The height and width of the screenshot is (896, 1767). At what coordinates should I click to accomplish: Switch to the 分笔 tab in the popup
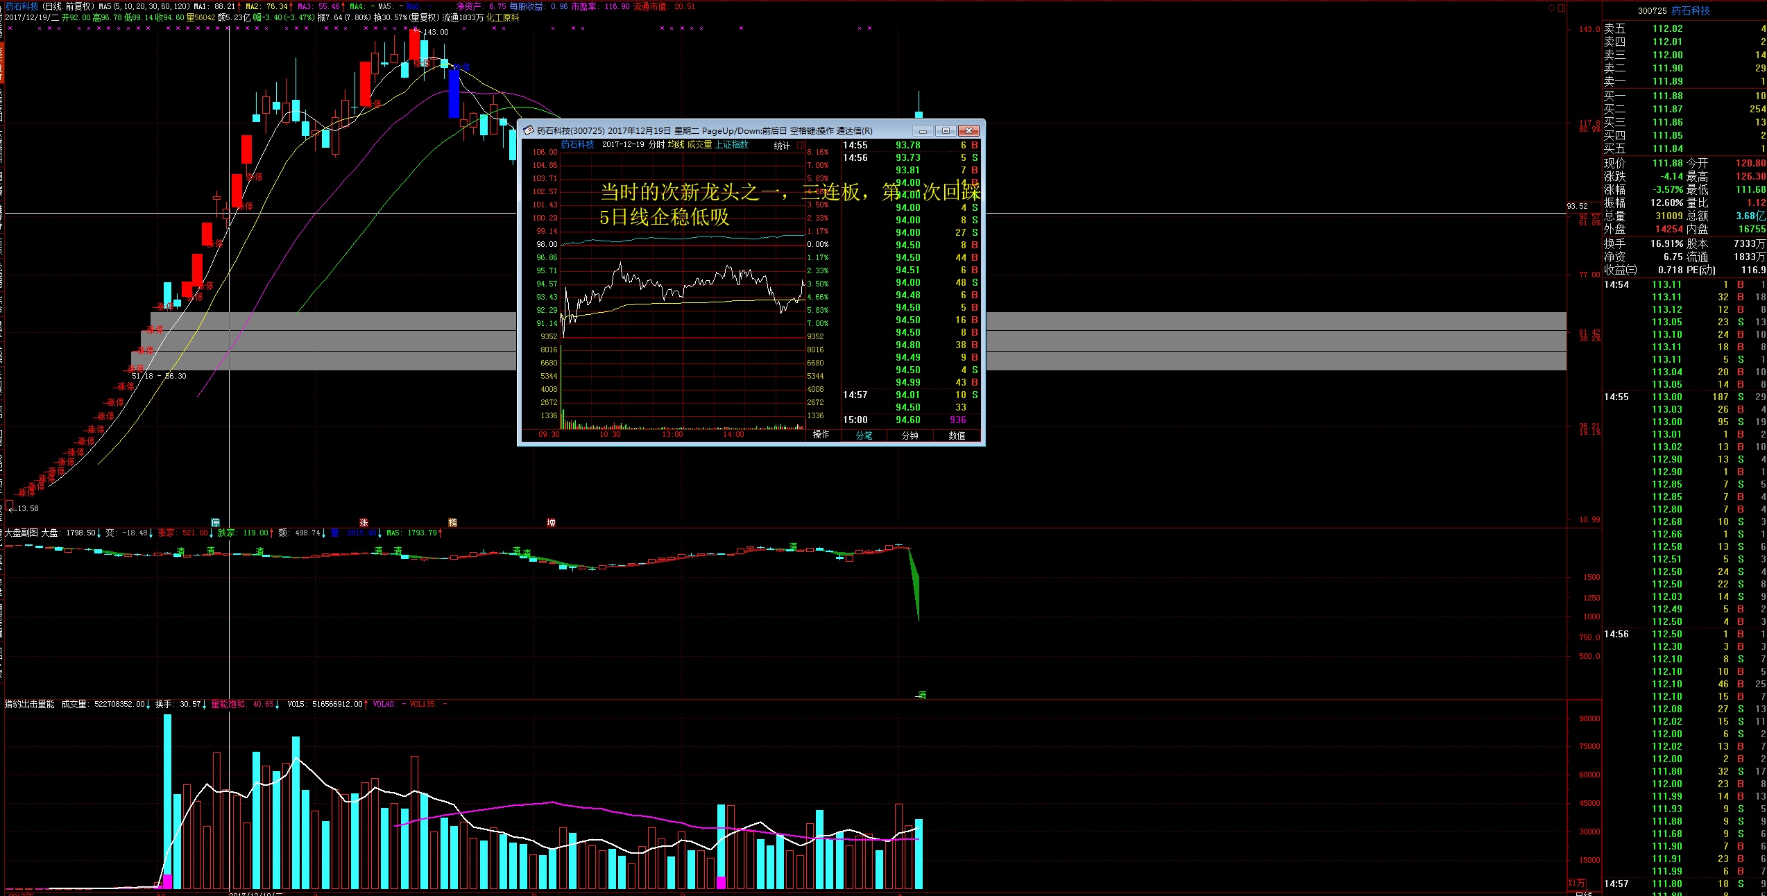pos(864,436)
